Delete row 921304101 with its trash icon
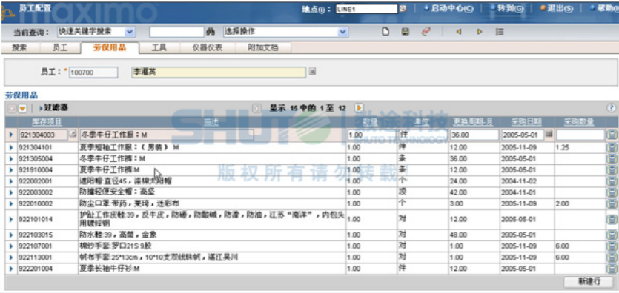The width and height of the screenshot is (619, 293). (x=612, y=148)
